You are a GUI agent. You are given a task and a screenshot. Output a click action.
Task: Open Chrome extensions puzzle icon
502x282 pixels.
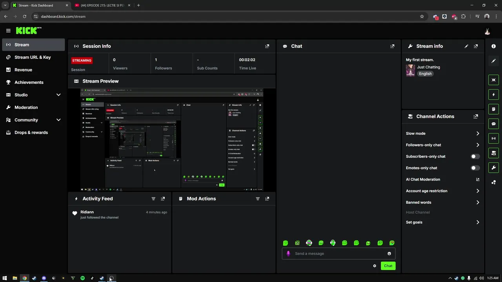(464, 16)
